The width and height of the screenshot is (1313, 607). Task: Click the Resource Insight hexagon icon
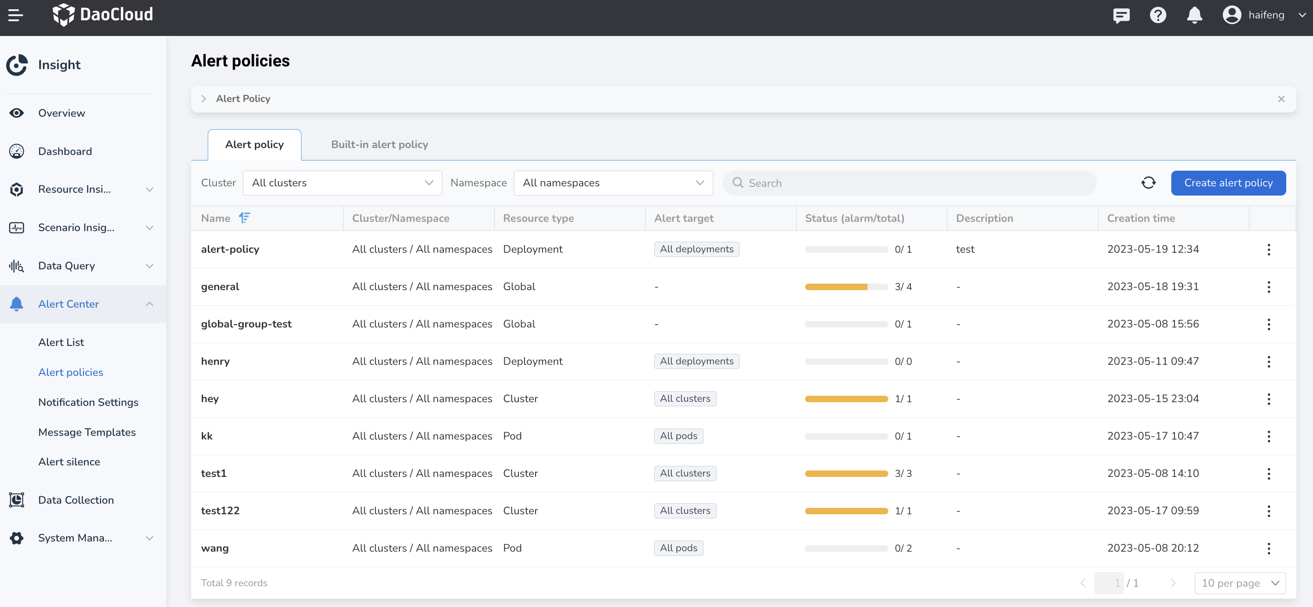17,190
